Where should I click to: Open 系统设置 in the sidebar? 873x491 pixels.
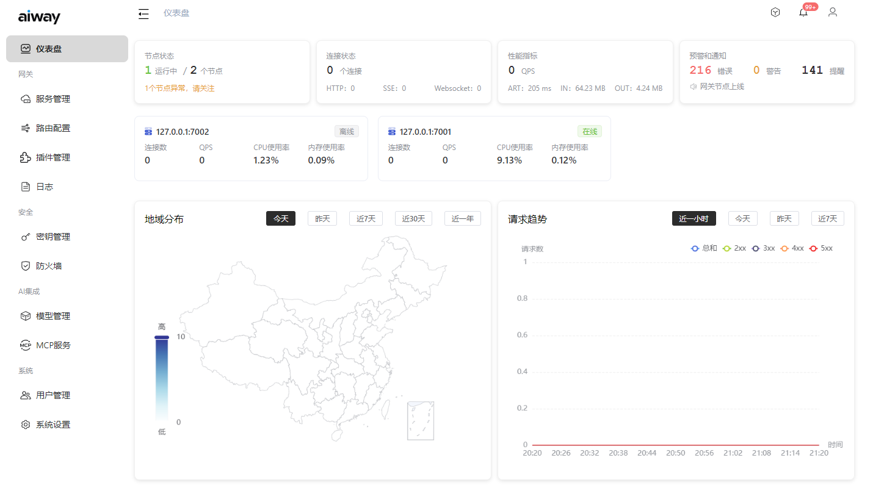(x=53, y=425)
